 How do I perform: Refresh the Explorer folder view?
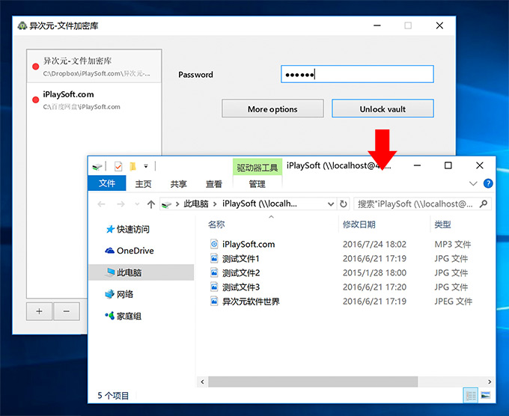[x=343, y=204]
